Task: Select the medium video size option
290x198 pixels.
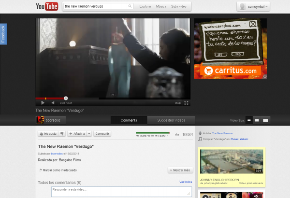Action: tap(257, 120)
